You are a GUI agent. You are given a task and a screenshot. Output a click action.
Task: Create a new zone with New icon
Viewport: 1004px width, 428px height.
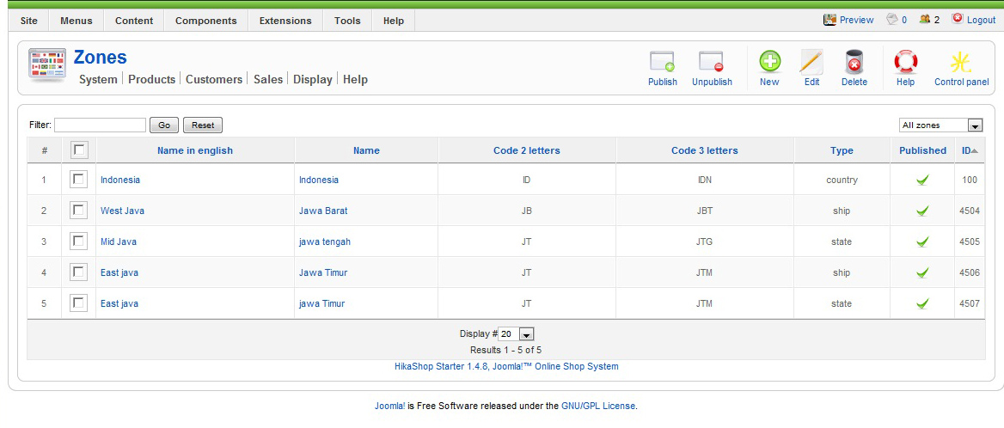(769, 63)
